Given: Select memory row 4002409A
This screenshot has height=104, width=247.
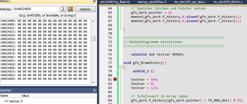Looking at the screenshot, I should (x=44, y=61).
